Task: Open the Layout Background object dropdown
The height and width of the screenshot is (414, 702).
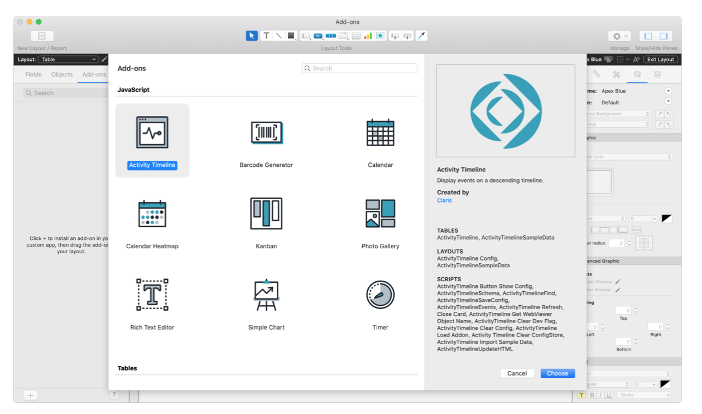Action: pyautogui.click(x=618, y=114)
